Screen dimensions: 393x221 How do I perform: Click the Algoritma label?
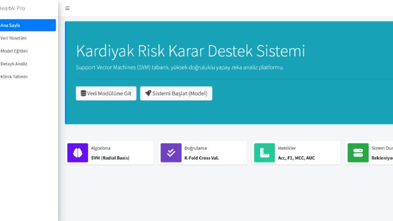click(x=101, y=148)
